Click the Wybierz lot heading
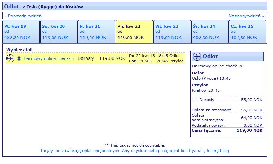The image size is (273, 164). click(19, 50)
